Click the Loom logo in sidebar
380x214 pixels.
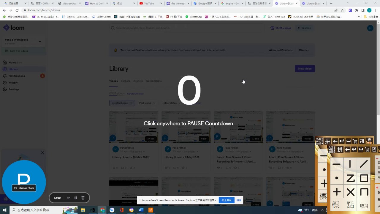pyautogui.click(x=14, y=28)
